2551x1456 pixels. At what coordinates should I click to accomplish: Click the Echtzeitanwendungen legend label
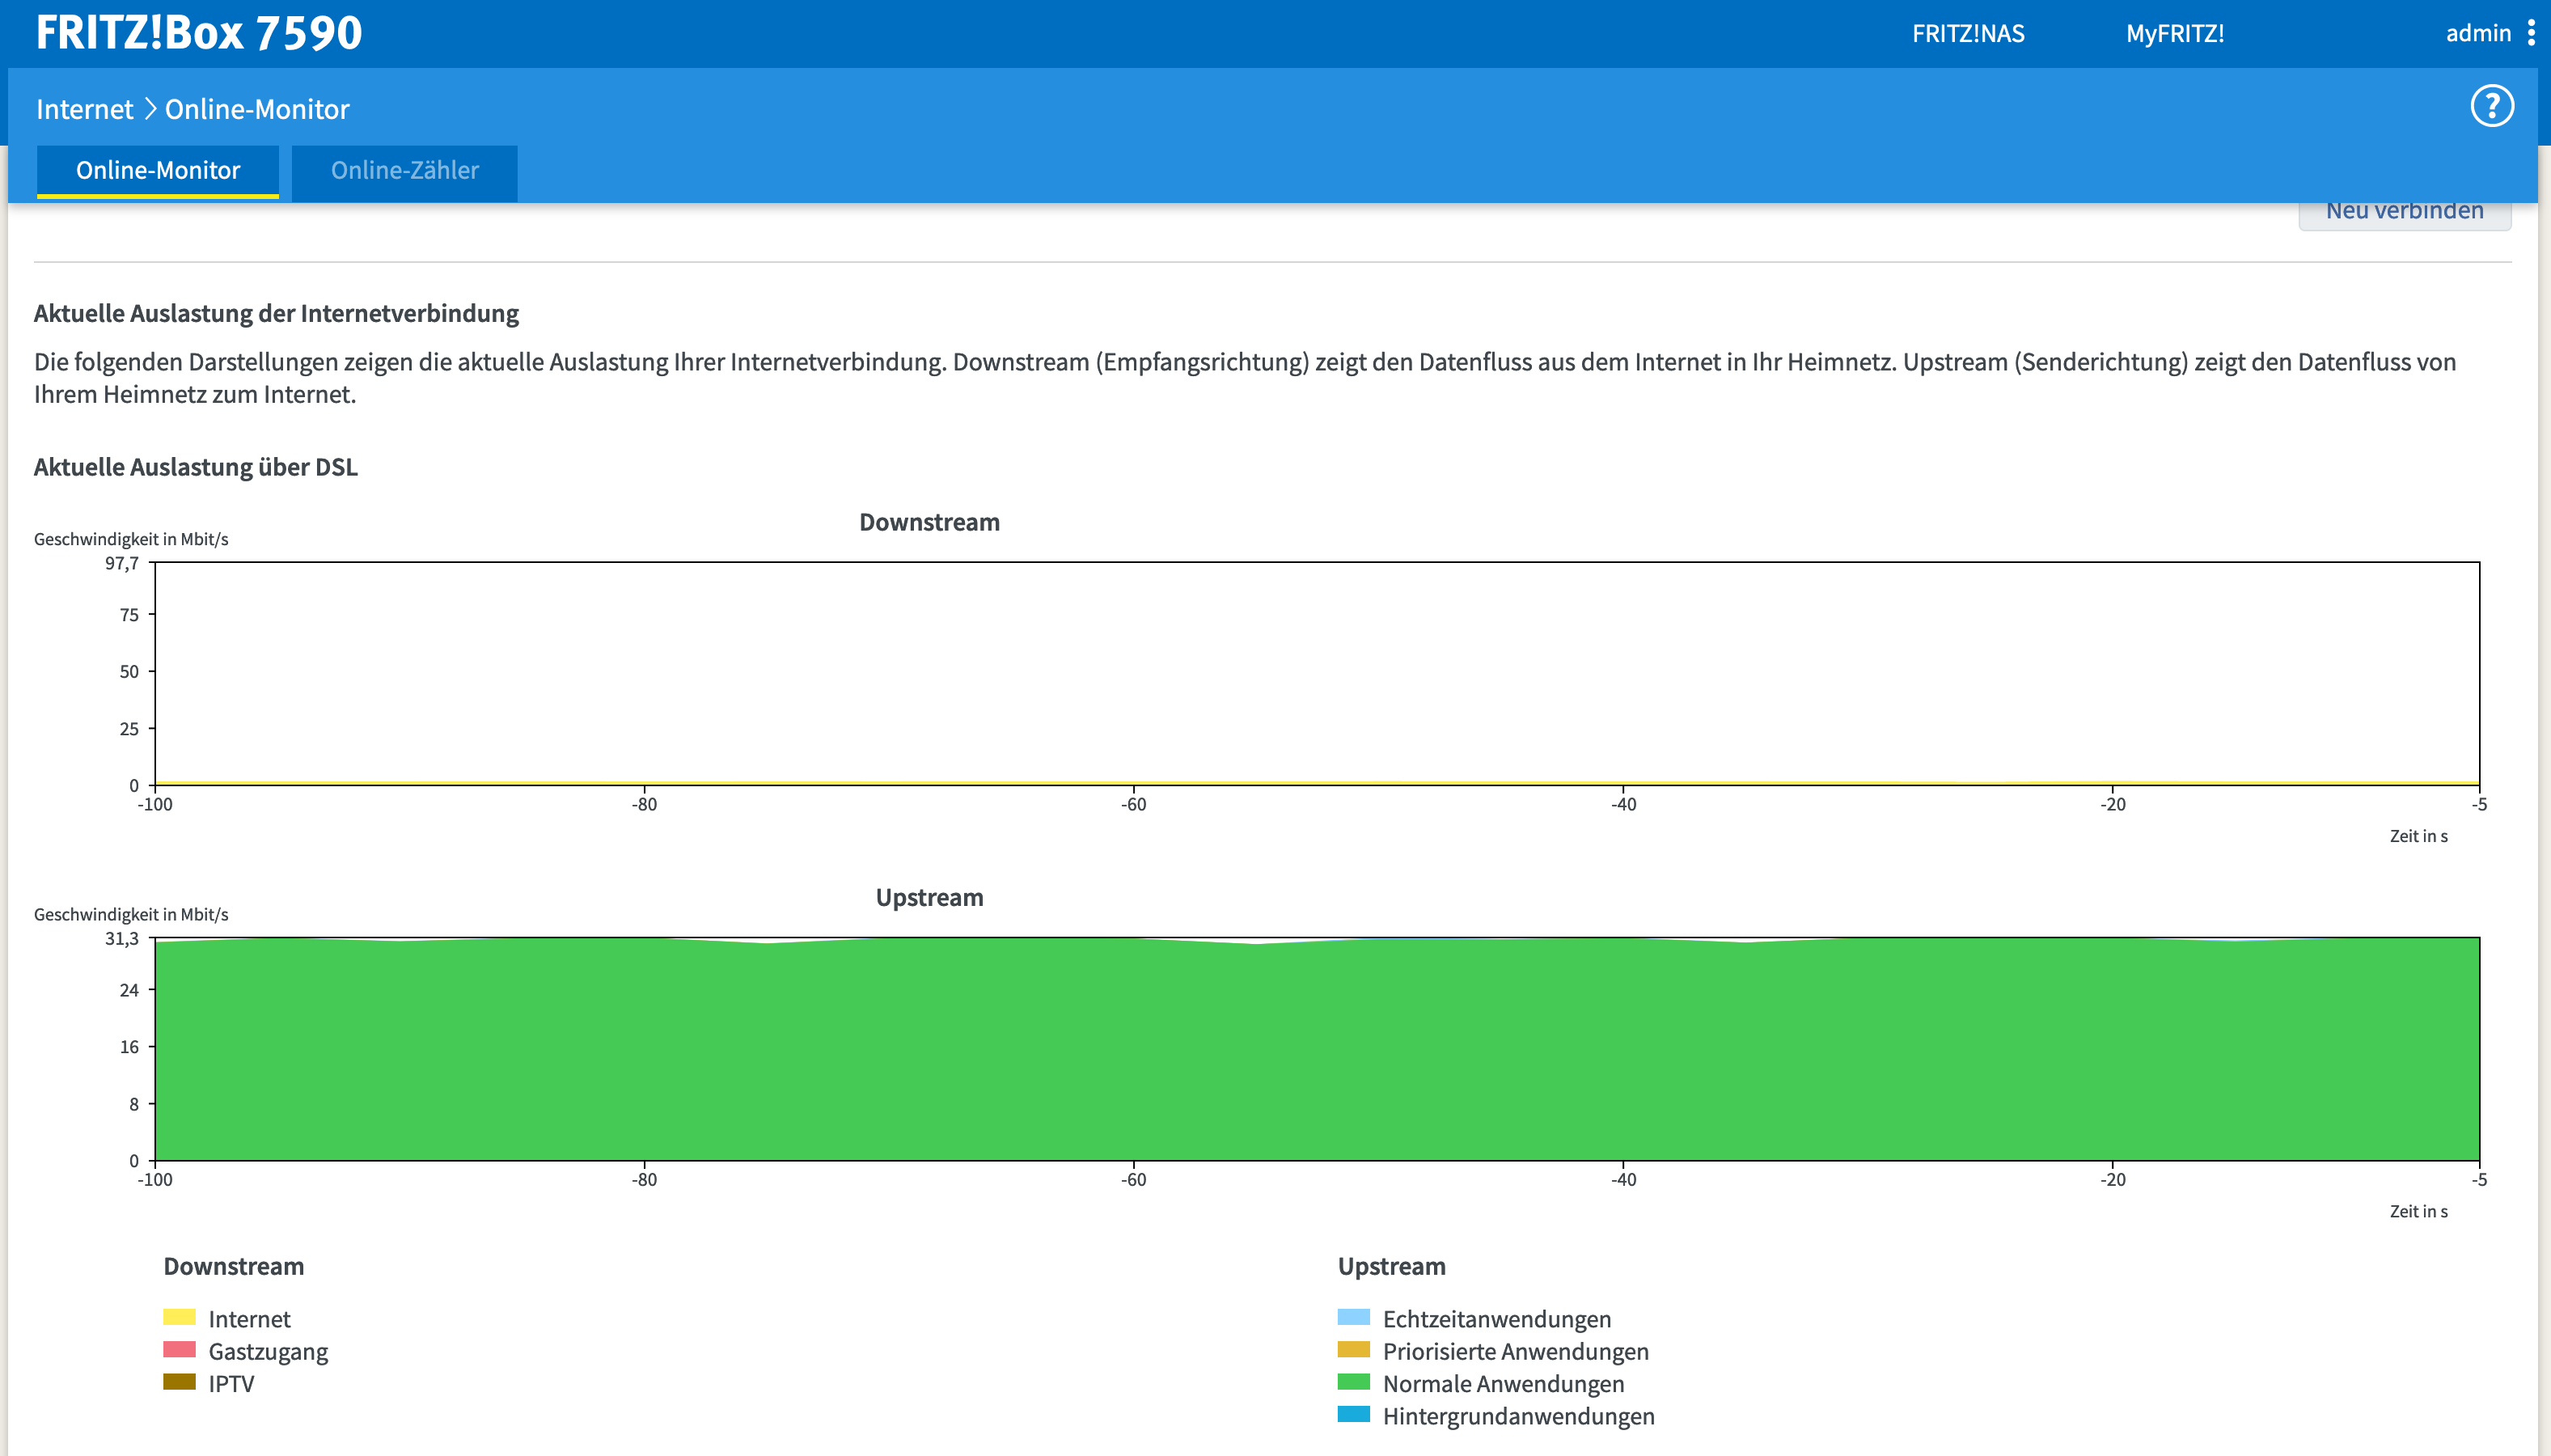pyautogui.click(x=1496, y=1319)
